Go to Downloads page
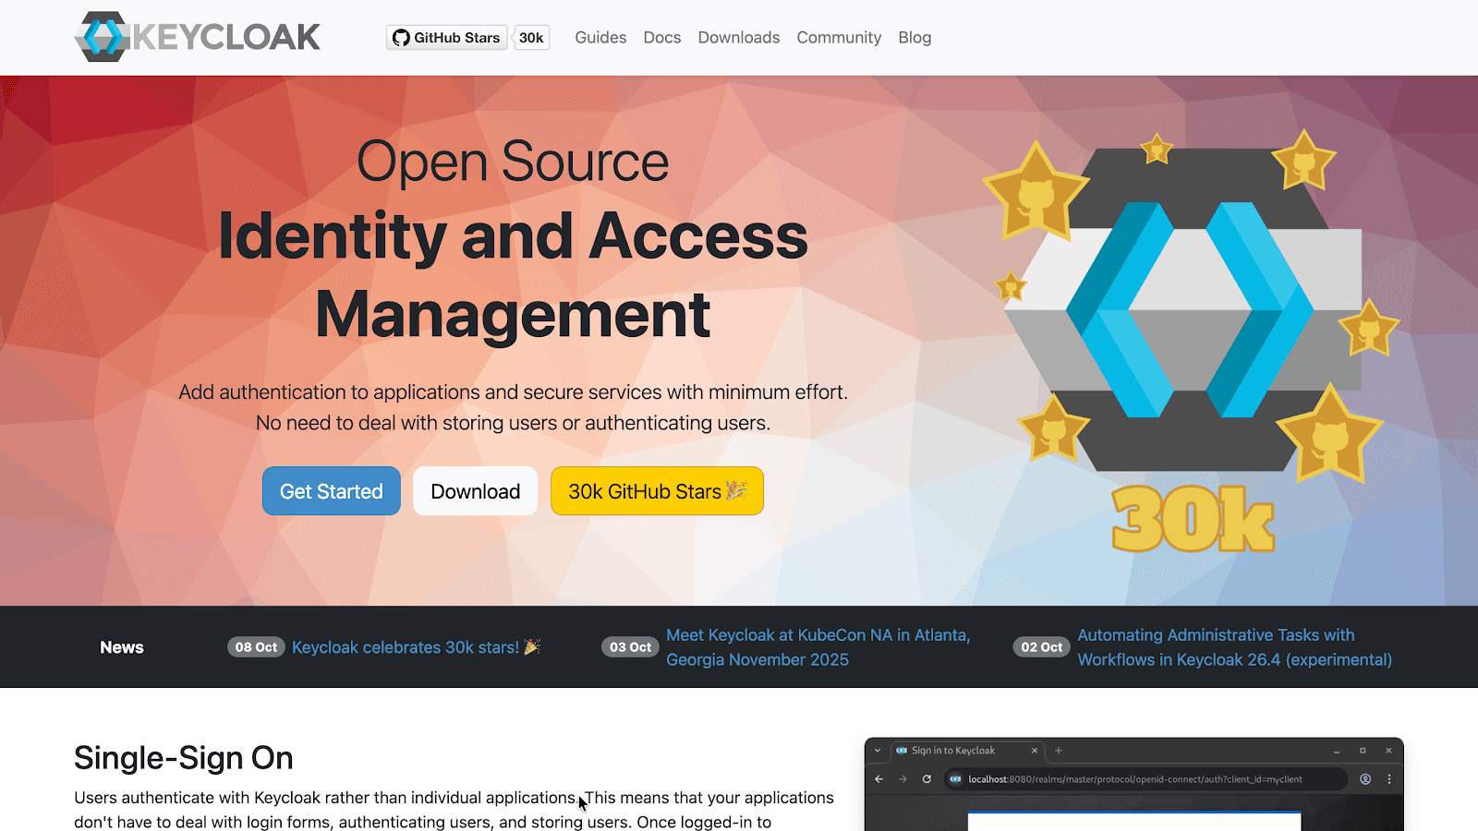Screen dimensions: 1478x831 coord(739,38)
